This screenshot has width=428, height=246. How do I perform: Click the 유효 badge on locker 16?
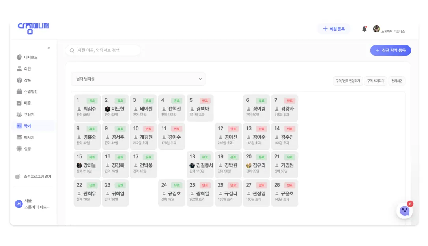(120, 157)
